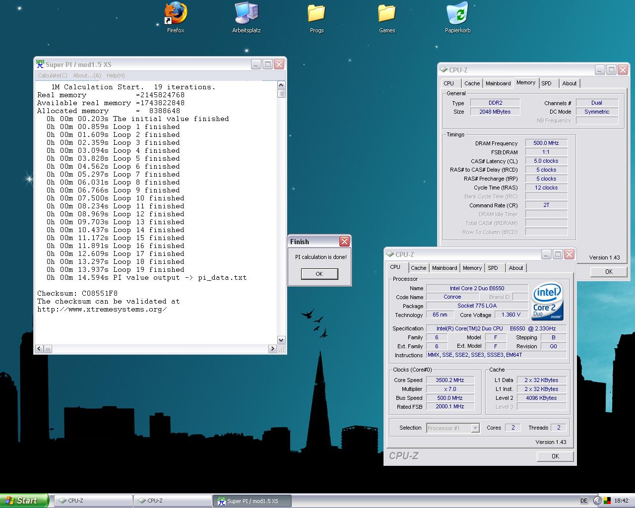Minimize the Memory CPU-Z window
Viewport: 635px width, 508px height.
click(600, 70)
